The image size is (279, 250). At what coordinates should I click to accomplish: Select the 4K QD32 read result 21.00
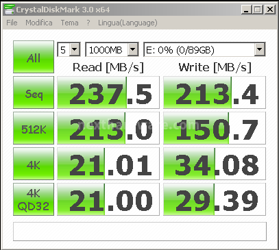pyautogui.click(x=108, y=199)
